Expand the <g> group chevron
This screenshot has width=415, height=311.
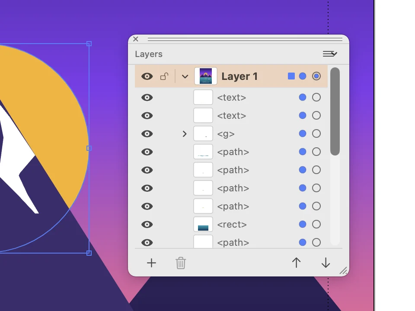(x=185, y=134)
